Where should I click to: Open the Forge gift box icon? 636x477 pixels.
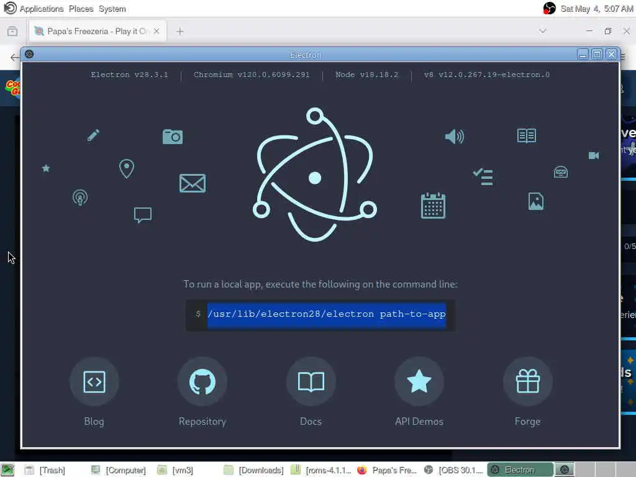(527, 381)
